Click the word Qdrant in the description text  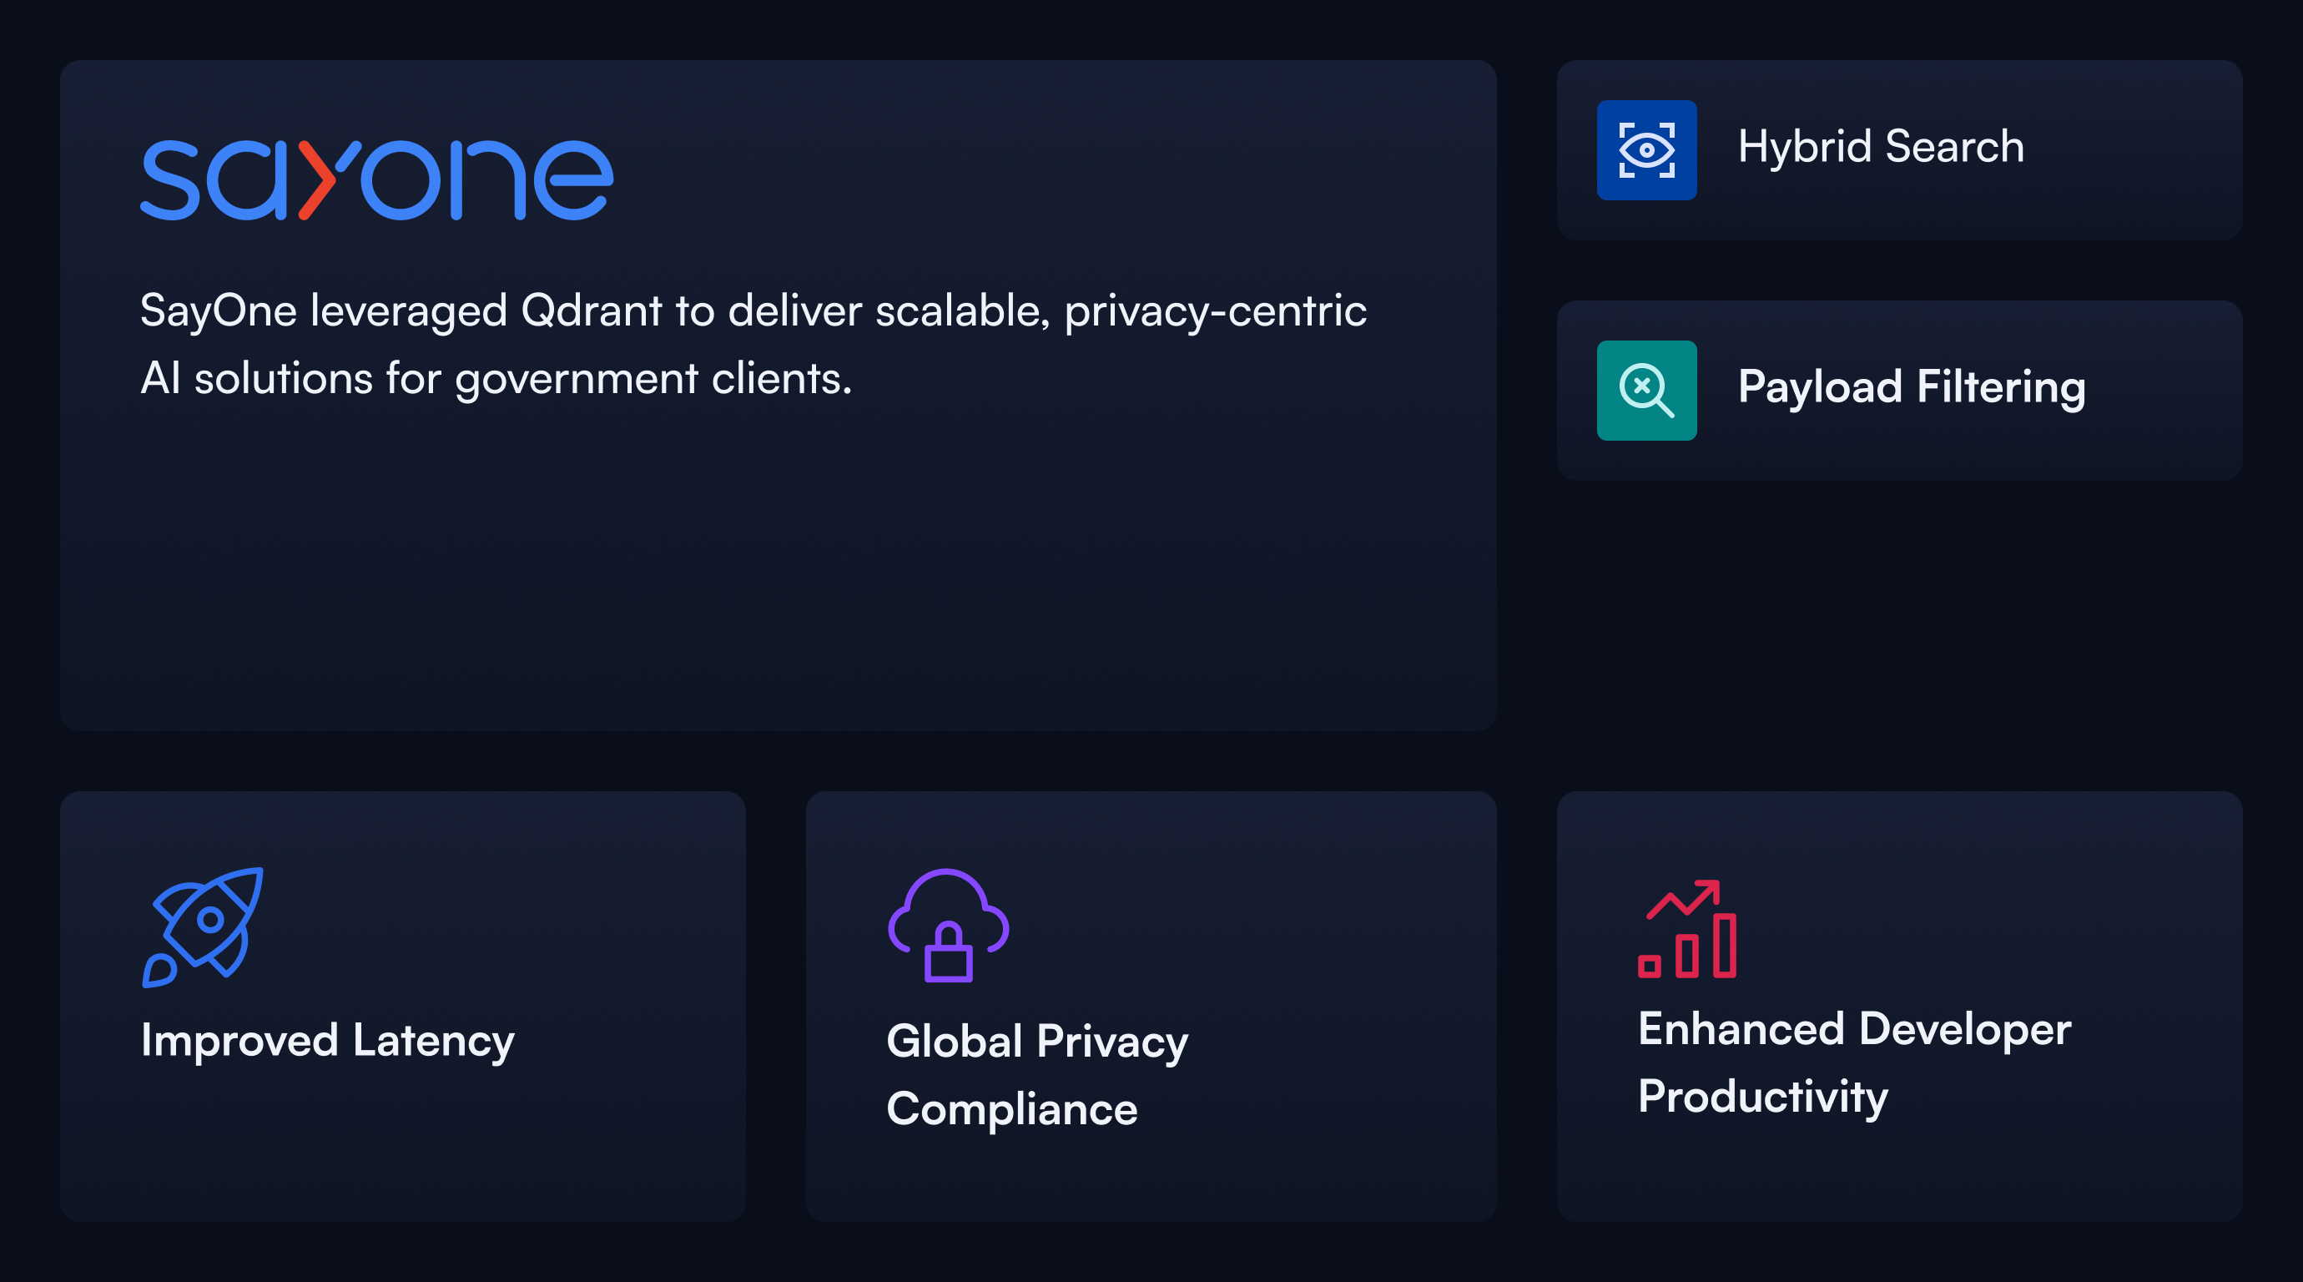coord(593,312)
